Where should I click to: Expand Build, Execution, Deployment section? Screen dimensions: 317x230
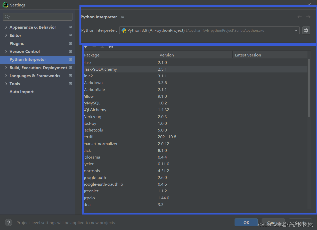pos(6,68)
